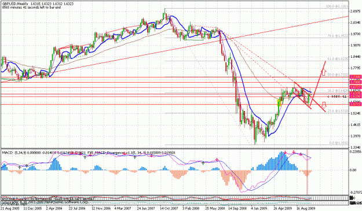
Task: Click the 0.22856 MACD scale value
Action: (356, 151)
